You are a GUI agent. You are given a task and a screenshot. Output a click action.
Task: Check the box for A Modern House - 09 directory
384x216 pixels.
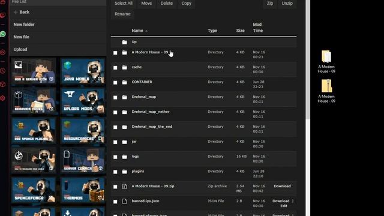115,53
